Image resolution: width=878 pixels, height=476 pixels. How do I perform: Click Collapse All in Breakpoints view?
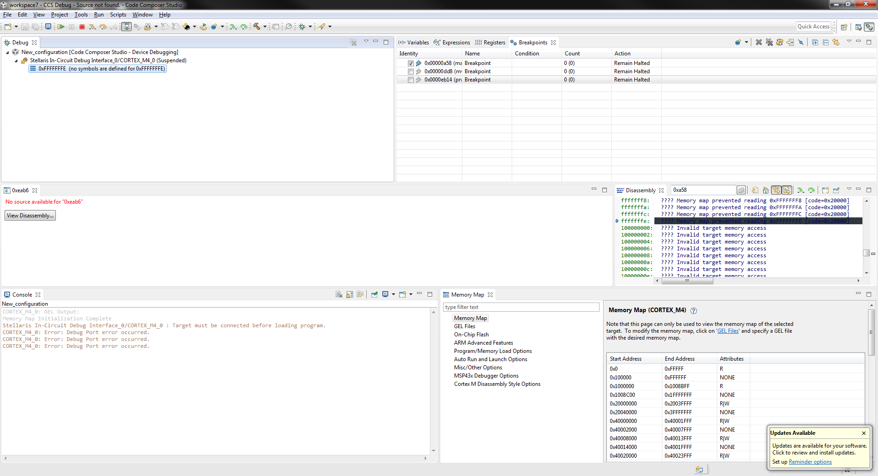click(825, 42)
